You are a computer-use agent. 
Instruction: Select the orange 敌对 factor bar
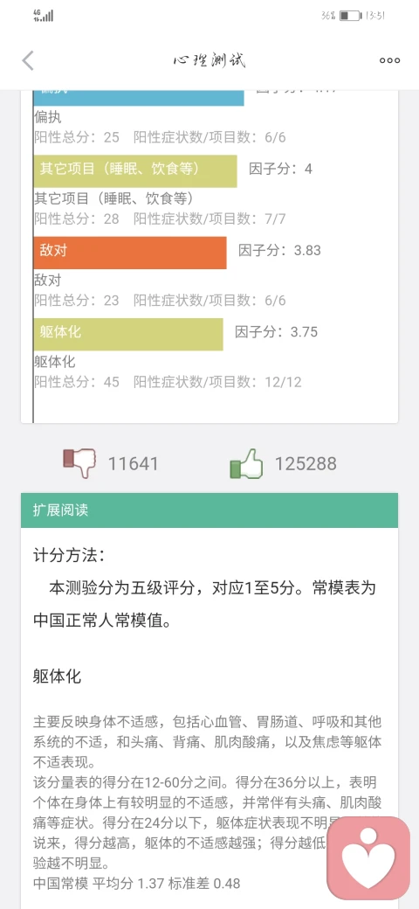tap(130, 253)
